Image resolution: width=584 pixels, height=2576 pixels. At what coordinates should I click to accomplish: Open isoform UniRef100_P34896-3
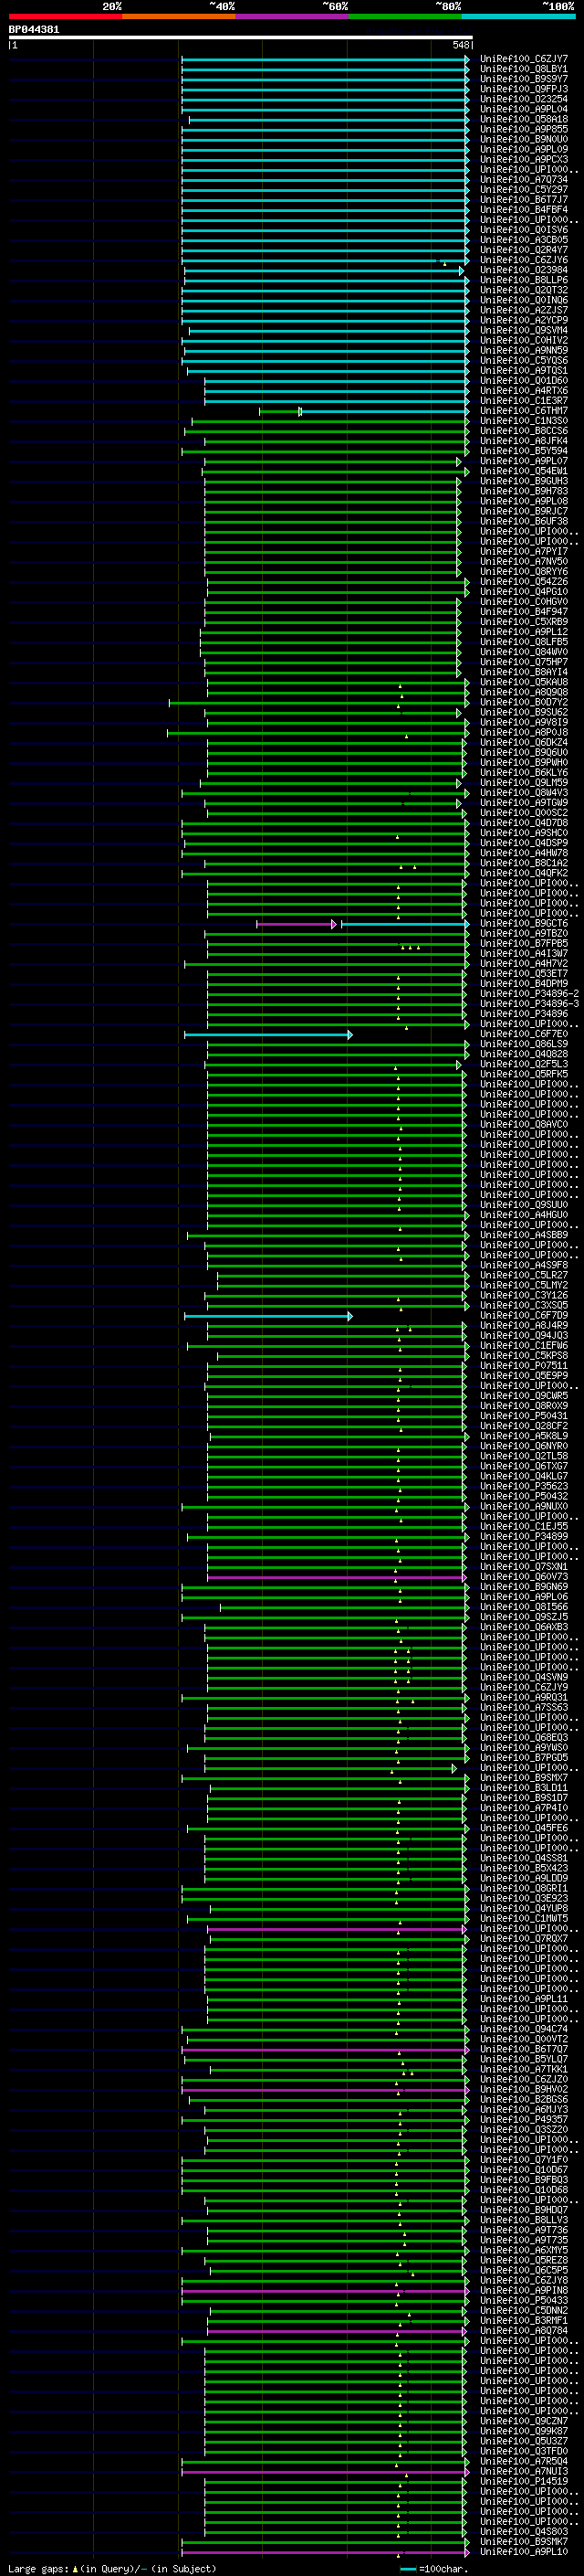tap(529, 1004)
